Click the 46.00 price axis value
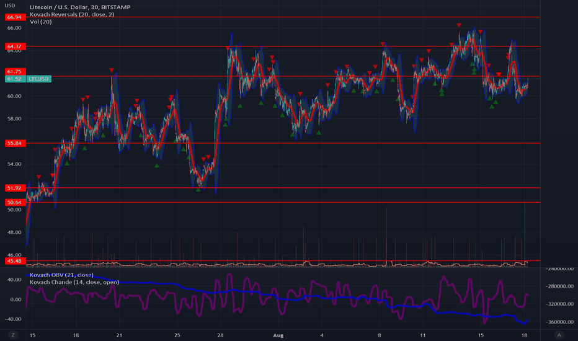 pos(14,255)
